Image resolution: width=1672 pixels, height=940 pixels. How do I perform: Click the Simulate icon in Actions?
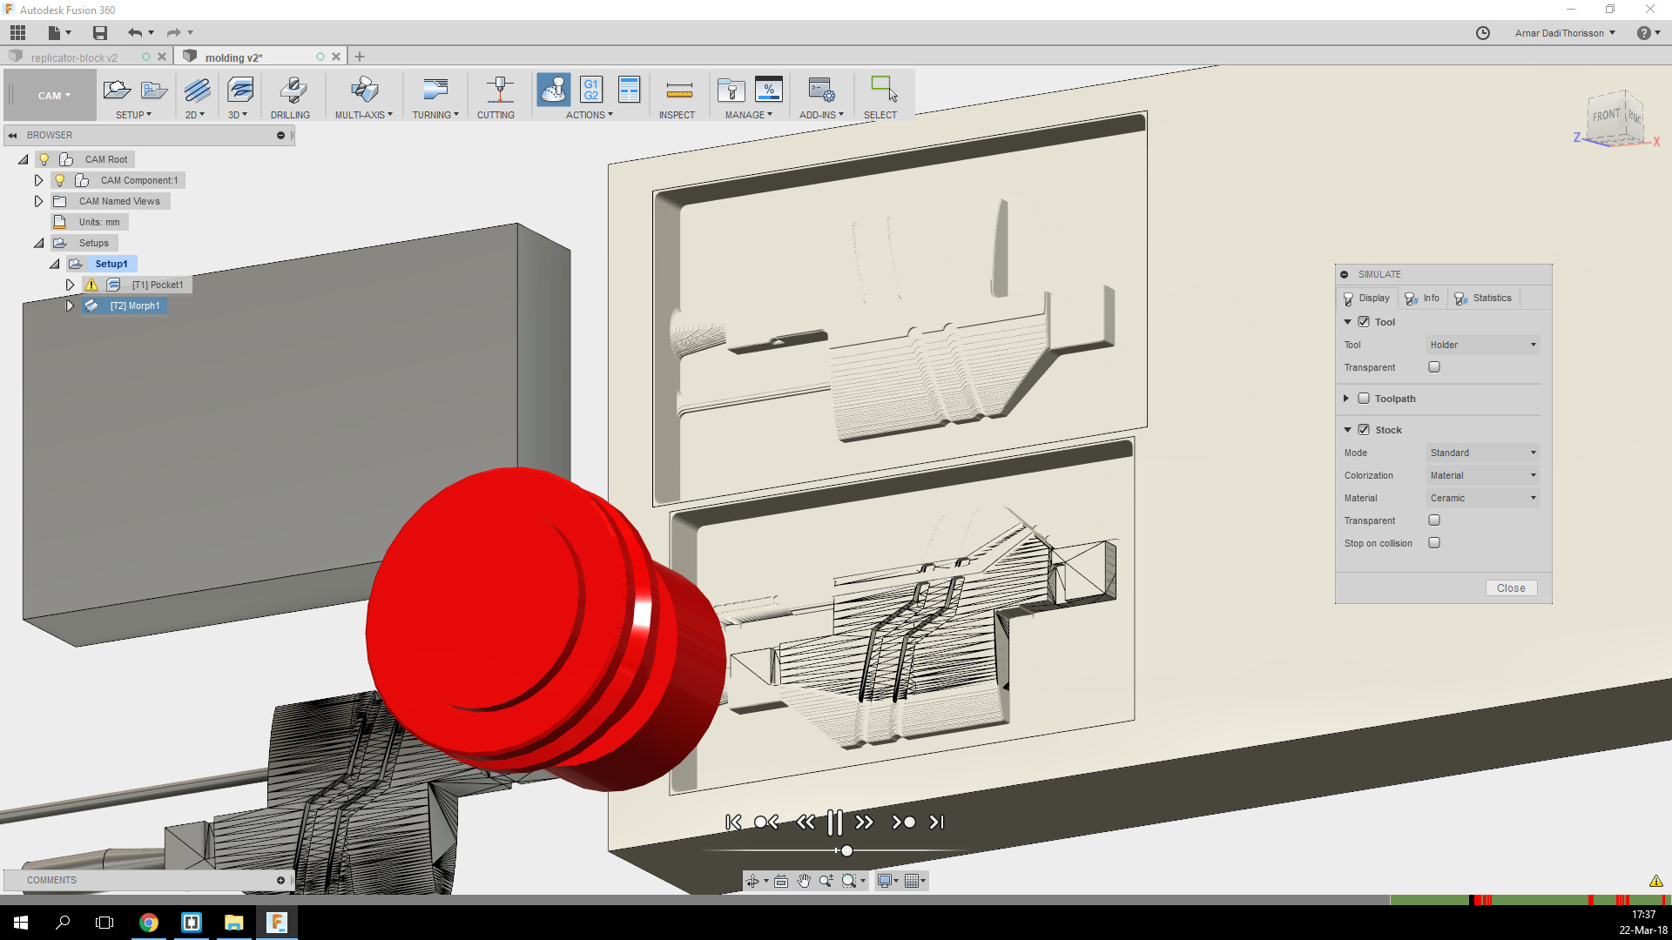[x=554, y=90]
